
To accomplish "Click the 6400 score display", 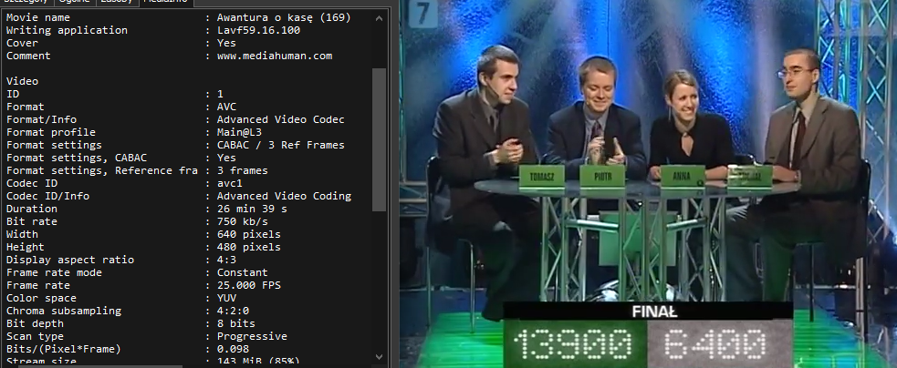I will [717, 344].
